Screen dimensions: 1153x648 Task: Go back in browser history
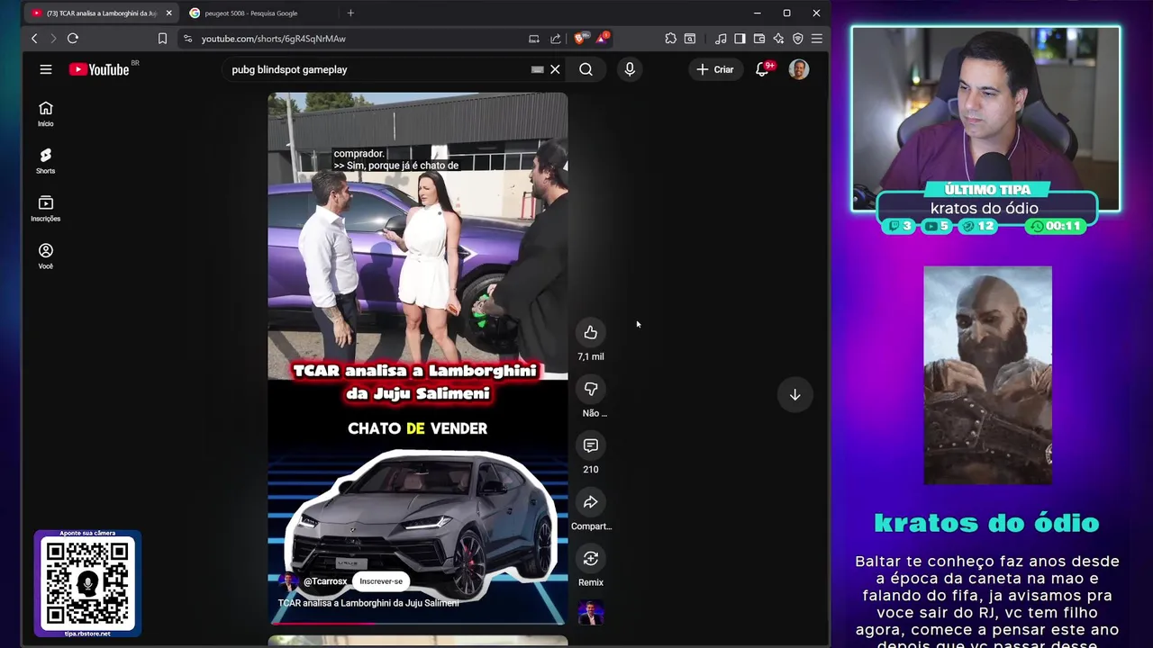click(x=34, y=39)
